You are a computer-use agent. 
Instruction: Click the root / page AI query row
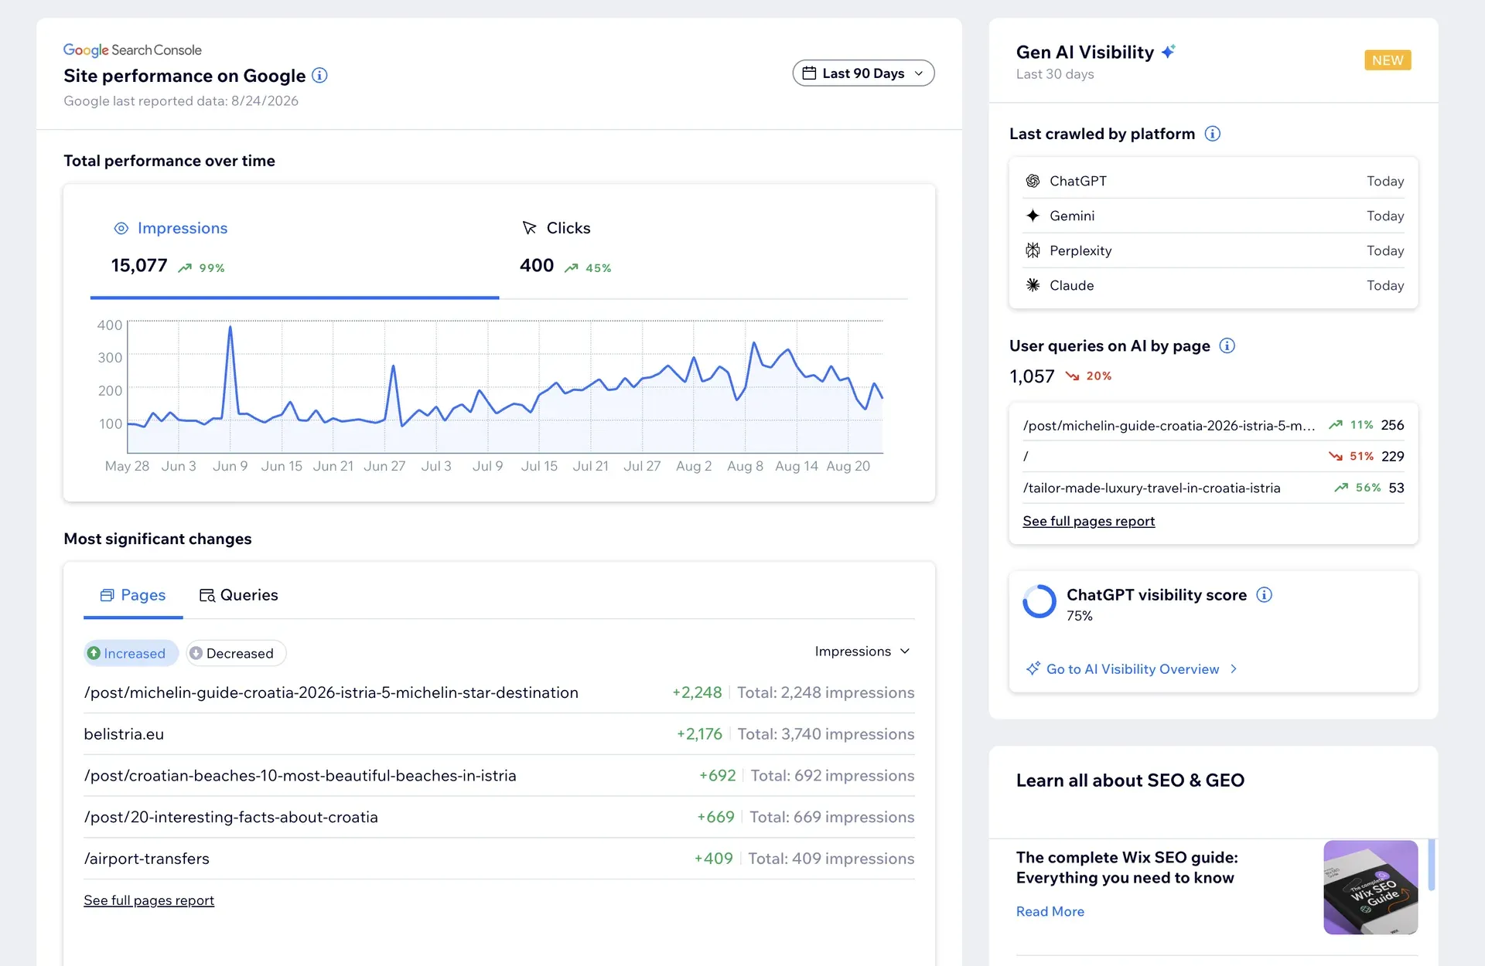(1214, 457)
